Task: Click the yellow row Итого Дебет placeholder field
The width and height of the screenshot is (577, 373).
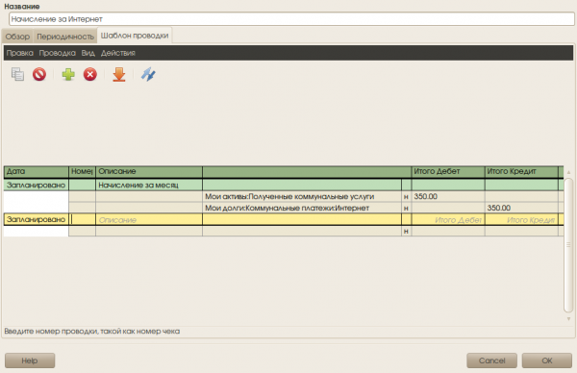Action: click(448, 220)
